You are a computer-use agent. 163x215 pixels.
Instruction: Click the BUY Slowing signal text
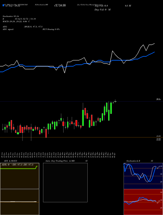pos(51,29)
